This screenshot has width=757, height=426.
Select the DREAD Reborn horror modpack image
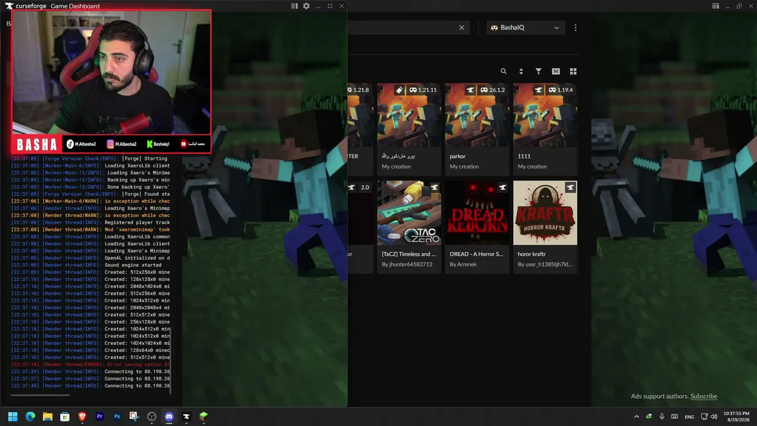coord(477,213)
